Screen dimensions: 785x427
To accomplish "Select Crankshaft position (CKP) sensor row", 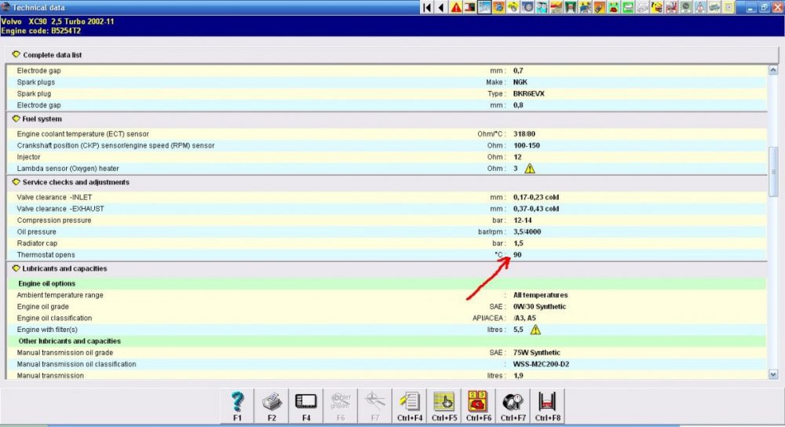I will click(386, 146).
